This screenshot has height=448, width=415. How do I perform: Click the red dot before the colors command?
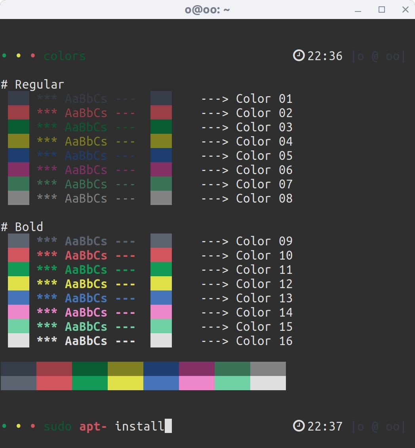point(33,56)
